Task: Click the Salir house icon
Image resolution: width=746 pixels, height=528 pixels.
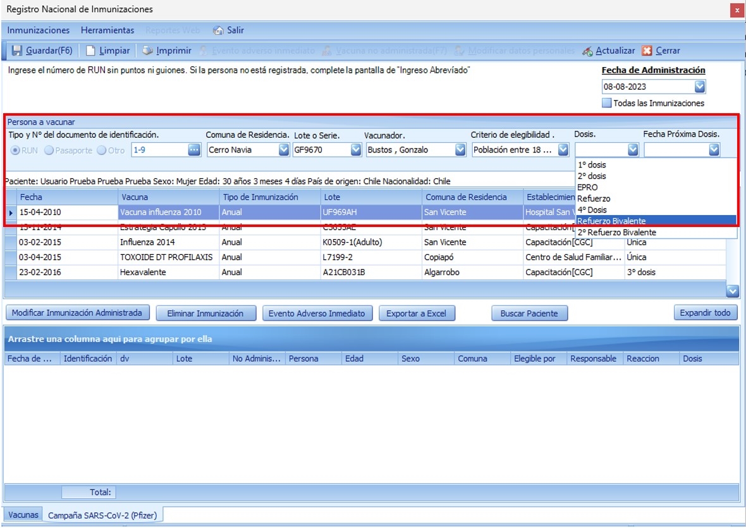Action: tap(218, 30)
